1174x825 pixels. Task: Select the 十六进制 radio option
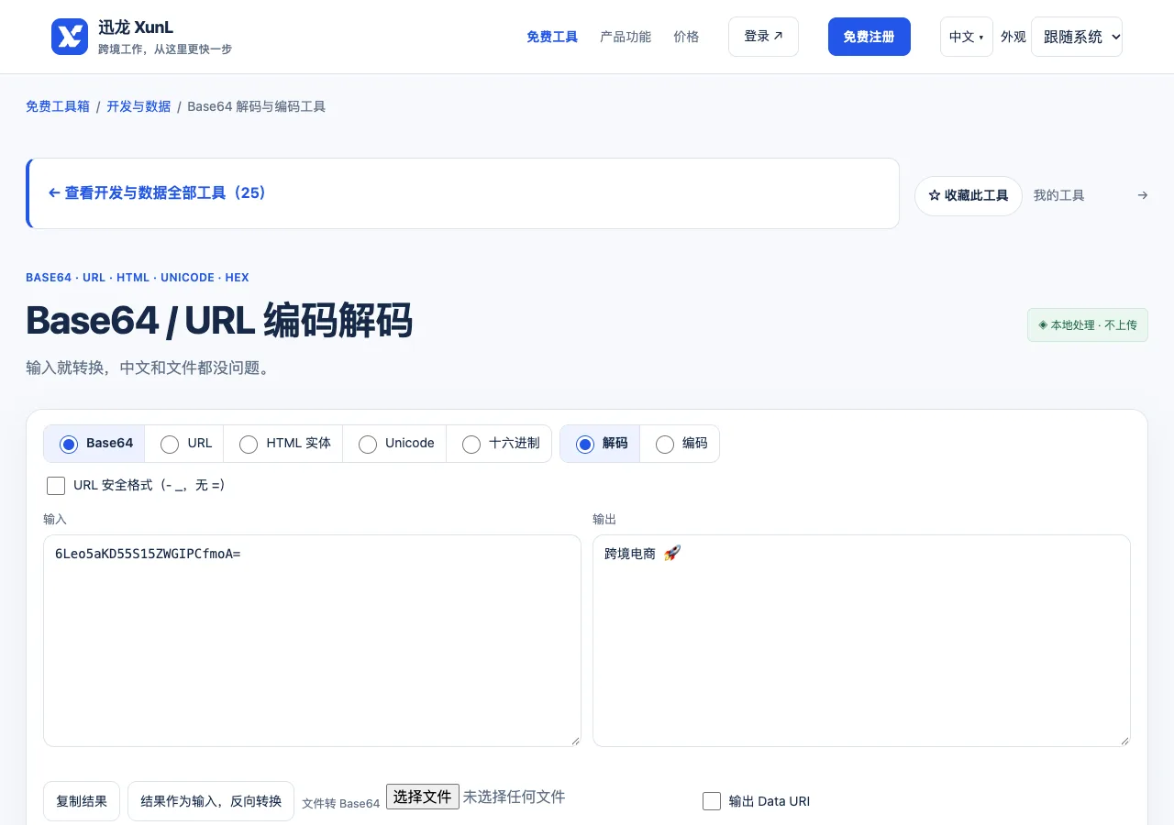(471, 444)
